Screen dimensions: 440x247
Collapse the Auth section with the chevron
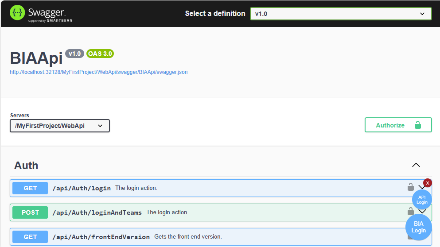[416, 165]
